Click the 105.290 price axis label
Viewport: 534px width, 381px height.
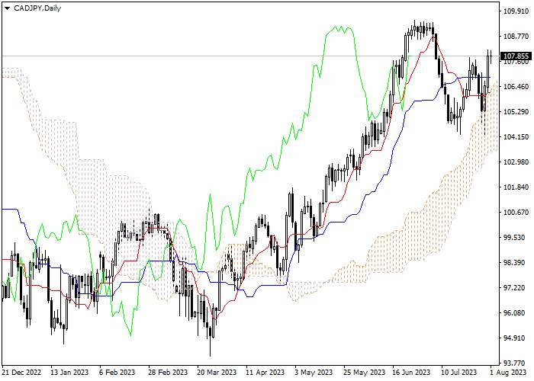(x=516, y=112)
